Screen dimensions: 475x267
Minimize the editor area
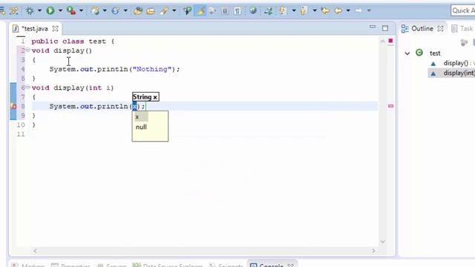click(x=373, y=27)
